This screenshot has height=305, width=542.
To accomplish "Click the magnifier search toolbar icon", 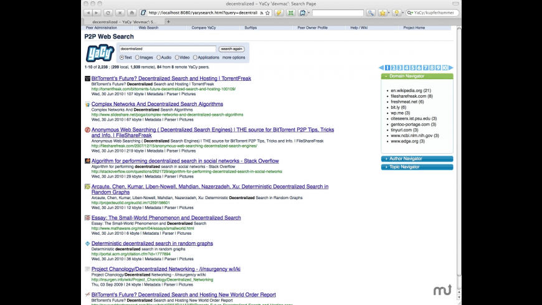I will [371, 13].
